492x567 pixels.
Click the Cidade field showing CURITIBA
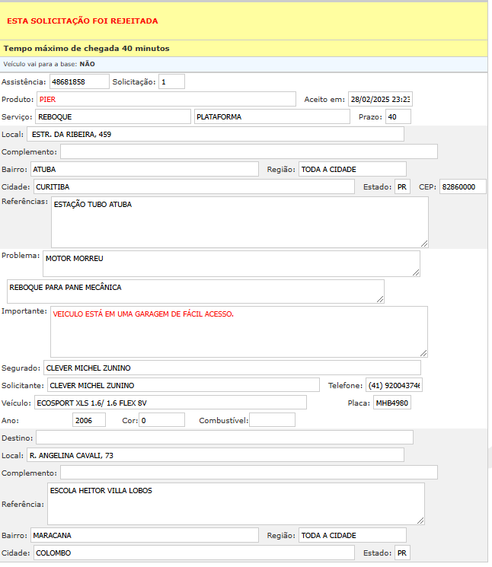click(193, 186)
